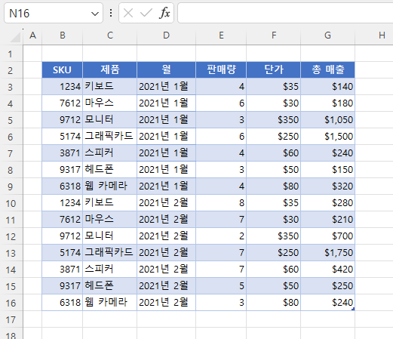Click the Enter checkmark icon in formula bar
393x339 pixels.
146,13
